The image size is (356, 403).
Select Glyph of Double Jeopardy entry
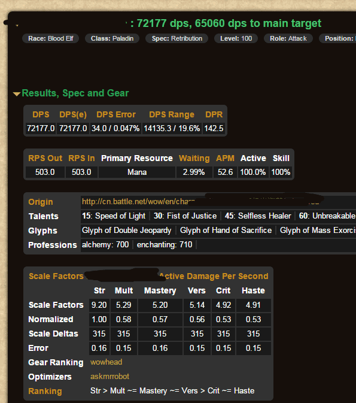(127, 231)
